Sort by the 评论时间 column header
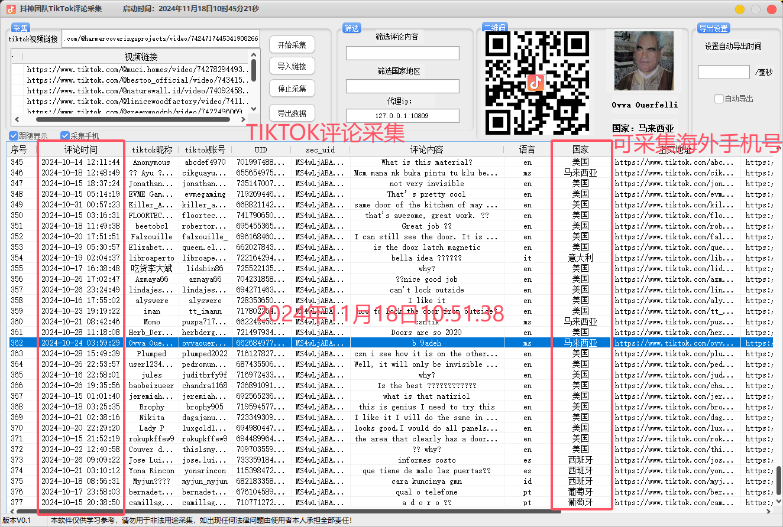Viewport: 783px width, 527px height. coord(81,149)
